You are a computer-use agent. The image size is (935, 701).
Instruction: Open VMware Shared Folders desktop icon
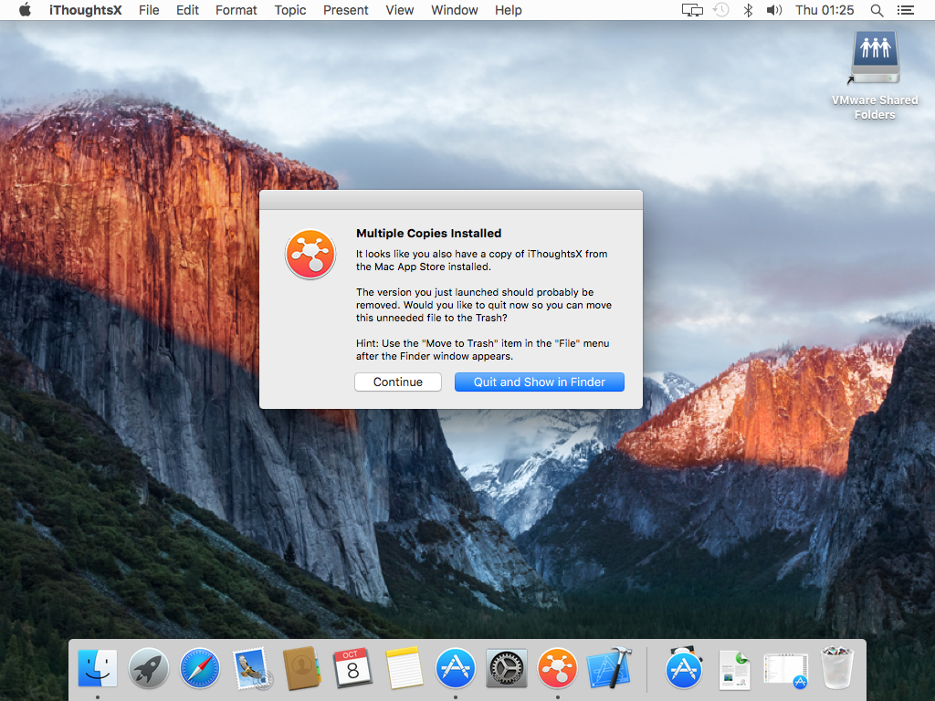coord(875,76)
